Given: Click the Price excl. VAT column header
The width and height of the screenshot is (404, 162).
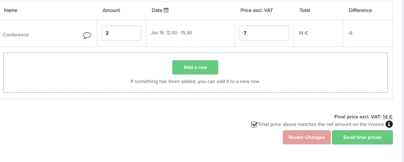Looking at the screenshot, I should click(257, 10).
